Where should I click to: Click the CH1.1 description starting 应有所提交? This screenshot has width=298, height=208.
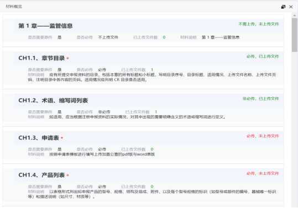tap(152, 77)
